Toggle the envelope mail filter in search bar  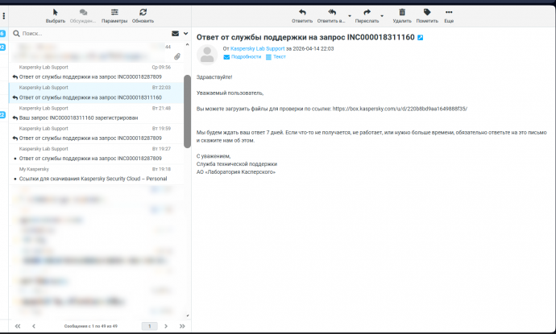click(x=175, y=34)
